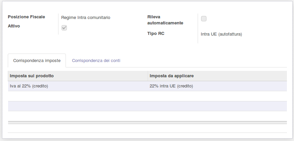This screenshot has height=141, width=294.
Task: Click the Rileva automaticamente label
Action: pos(165,20)
